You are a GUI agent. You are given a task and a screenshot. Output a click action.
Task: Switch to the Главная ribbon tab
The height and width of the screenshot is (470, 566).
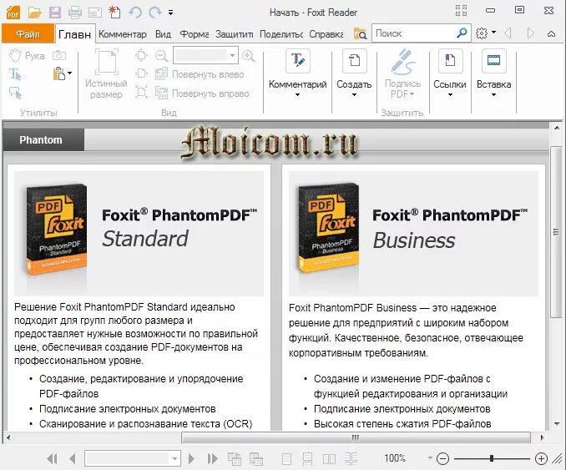click(x=75, y=34)
